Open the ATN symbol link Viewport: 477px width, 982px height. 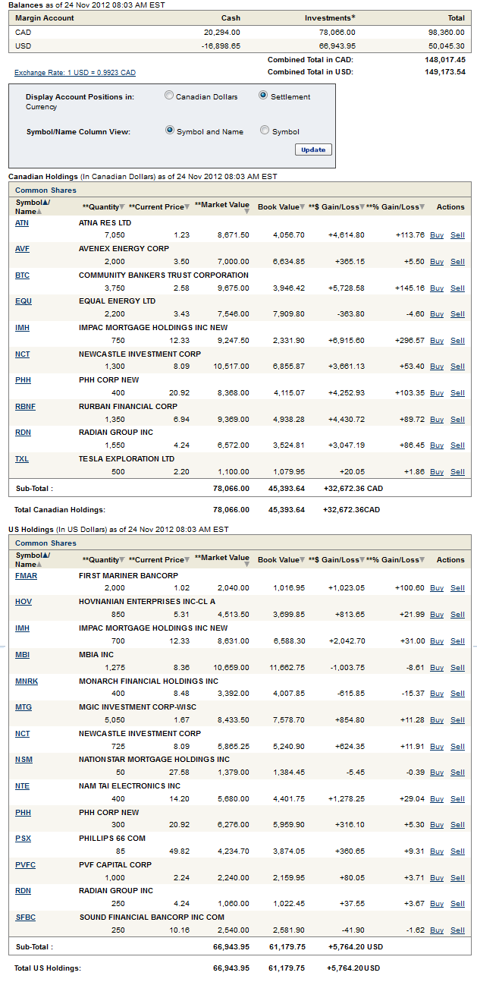(22, 223)
